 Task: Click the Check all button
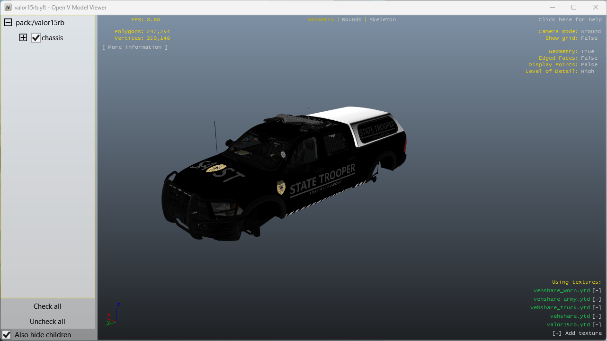click(47, 306)
